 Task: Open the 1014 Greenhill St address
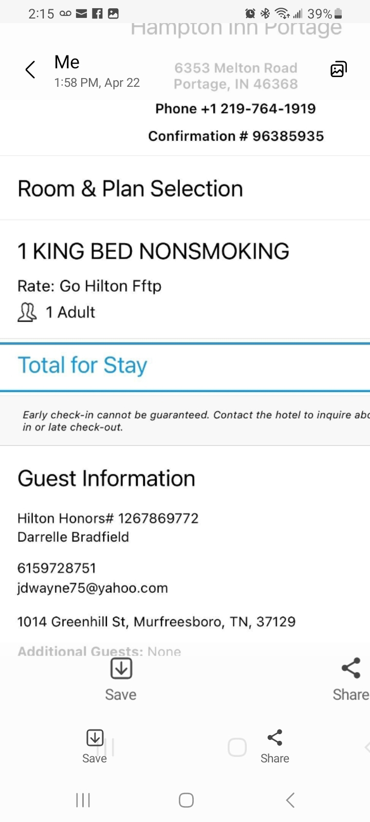tap(156, 622)
